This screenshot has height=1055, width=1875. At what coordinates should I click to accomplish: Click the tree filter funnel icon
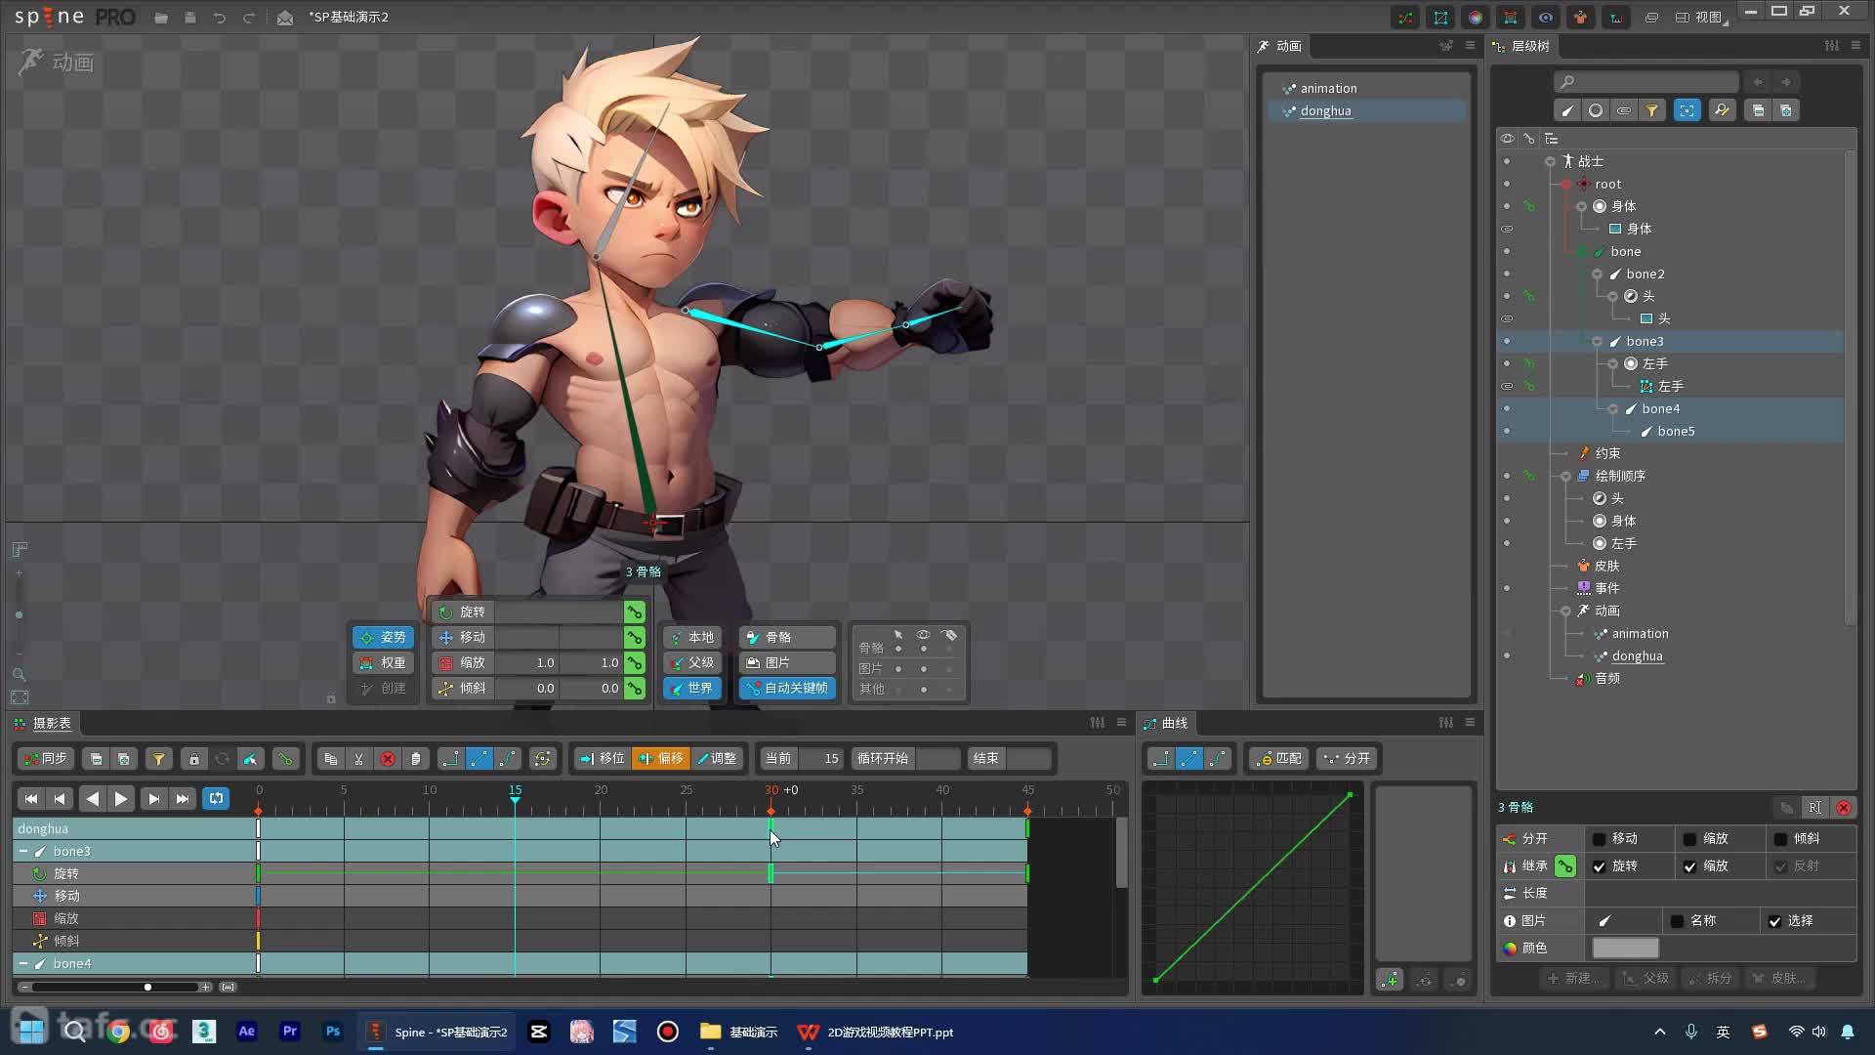click(1652, 110)
